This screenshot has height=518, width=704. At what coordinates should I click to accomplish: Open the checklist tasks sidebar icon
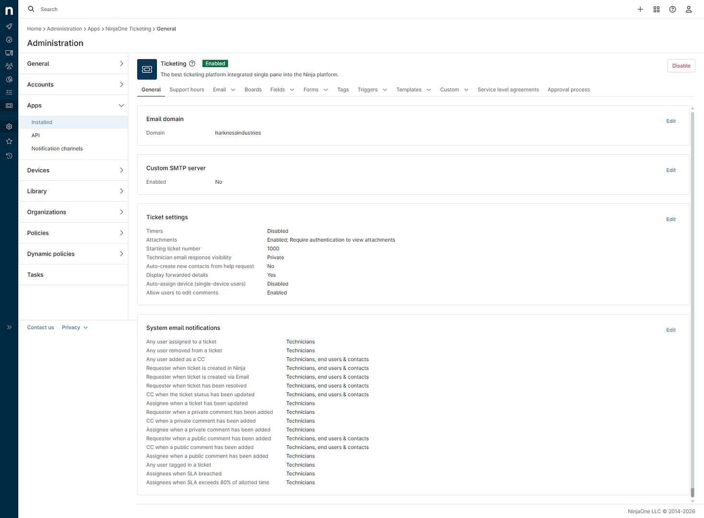[9, 92]
